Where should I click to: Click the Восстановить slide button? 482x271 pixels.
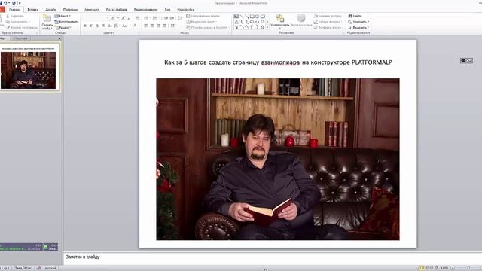click(x=66, y=22)
